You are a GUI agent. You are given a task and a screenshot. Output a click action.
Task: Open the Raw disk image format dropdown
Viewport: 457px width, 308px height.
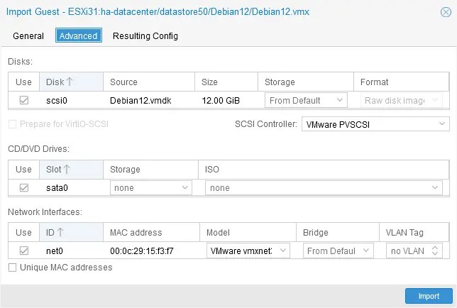point(402,100)
